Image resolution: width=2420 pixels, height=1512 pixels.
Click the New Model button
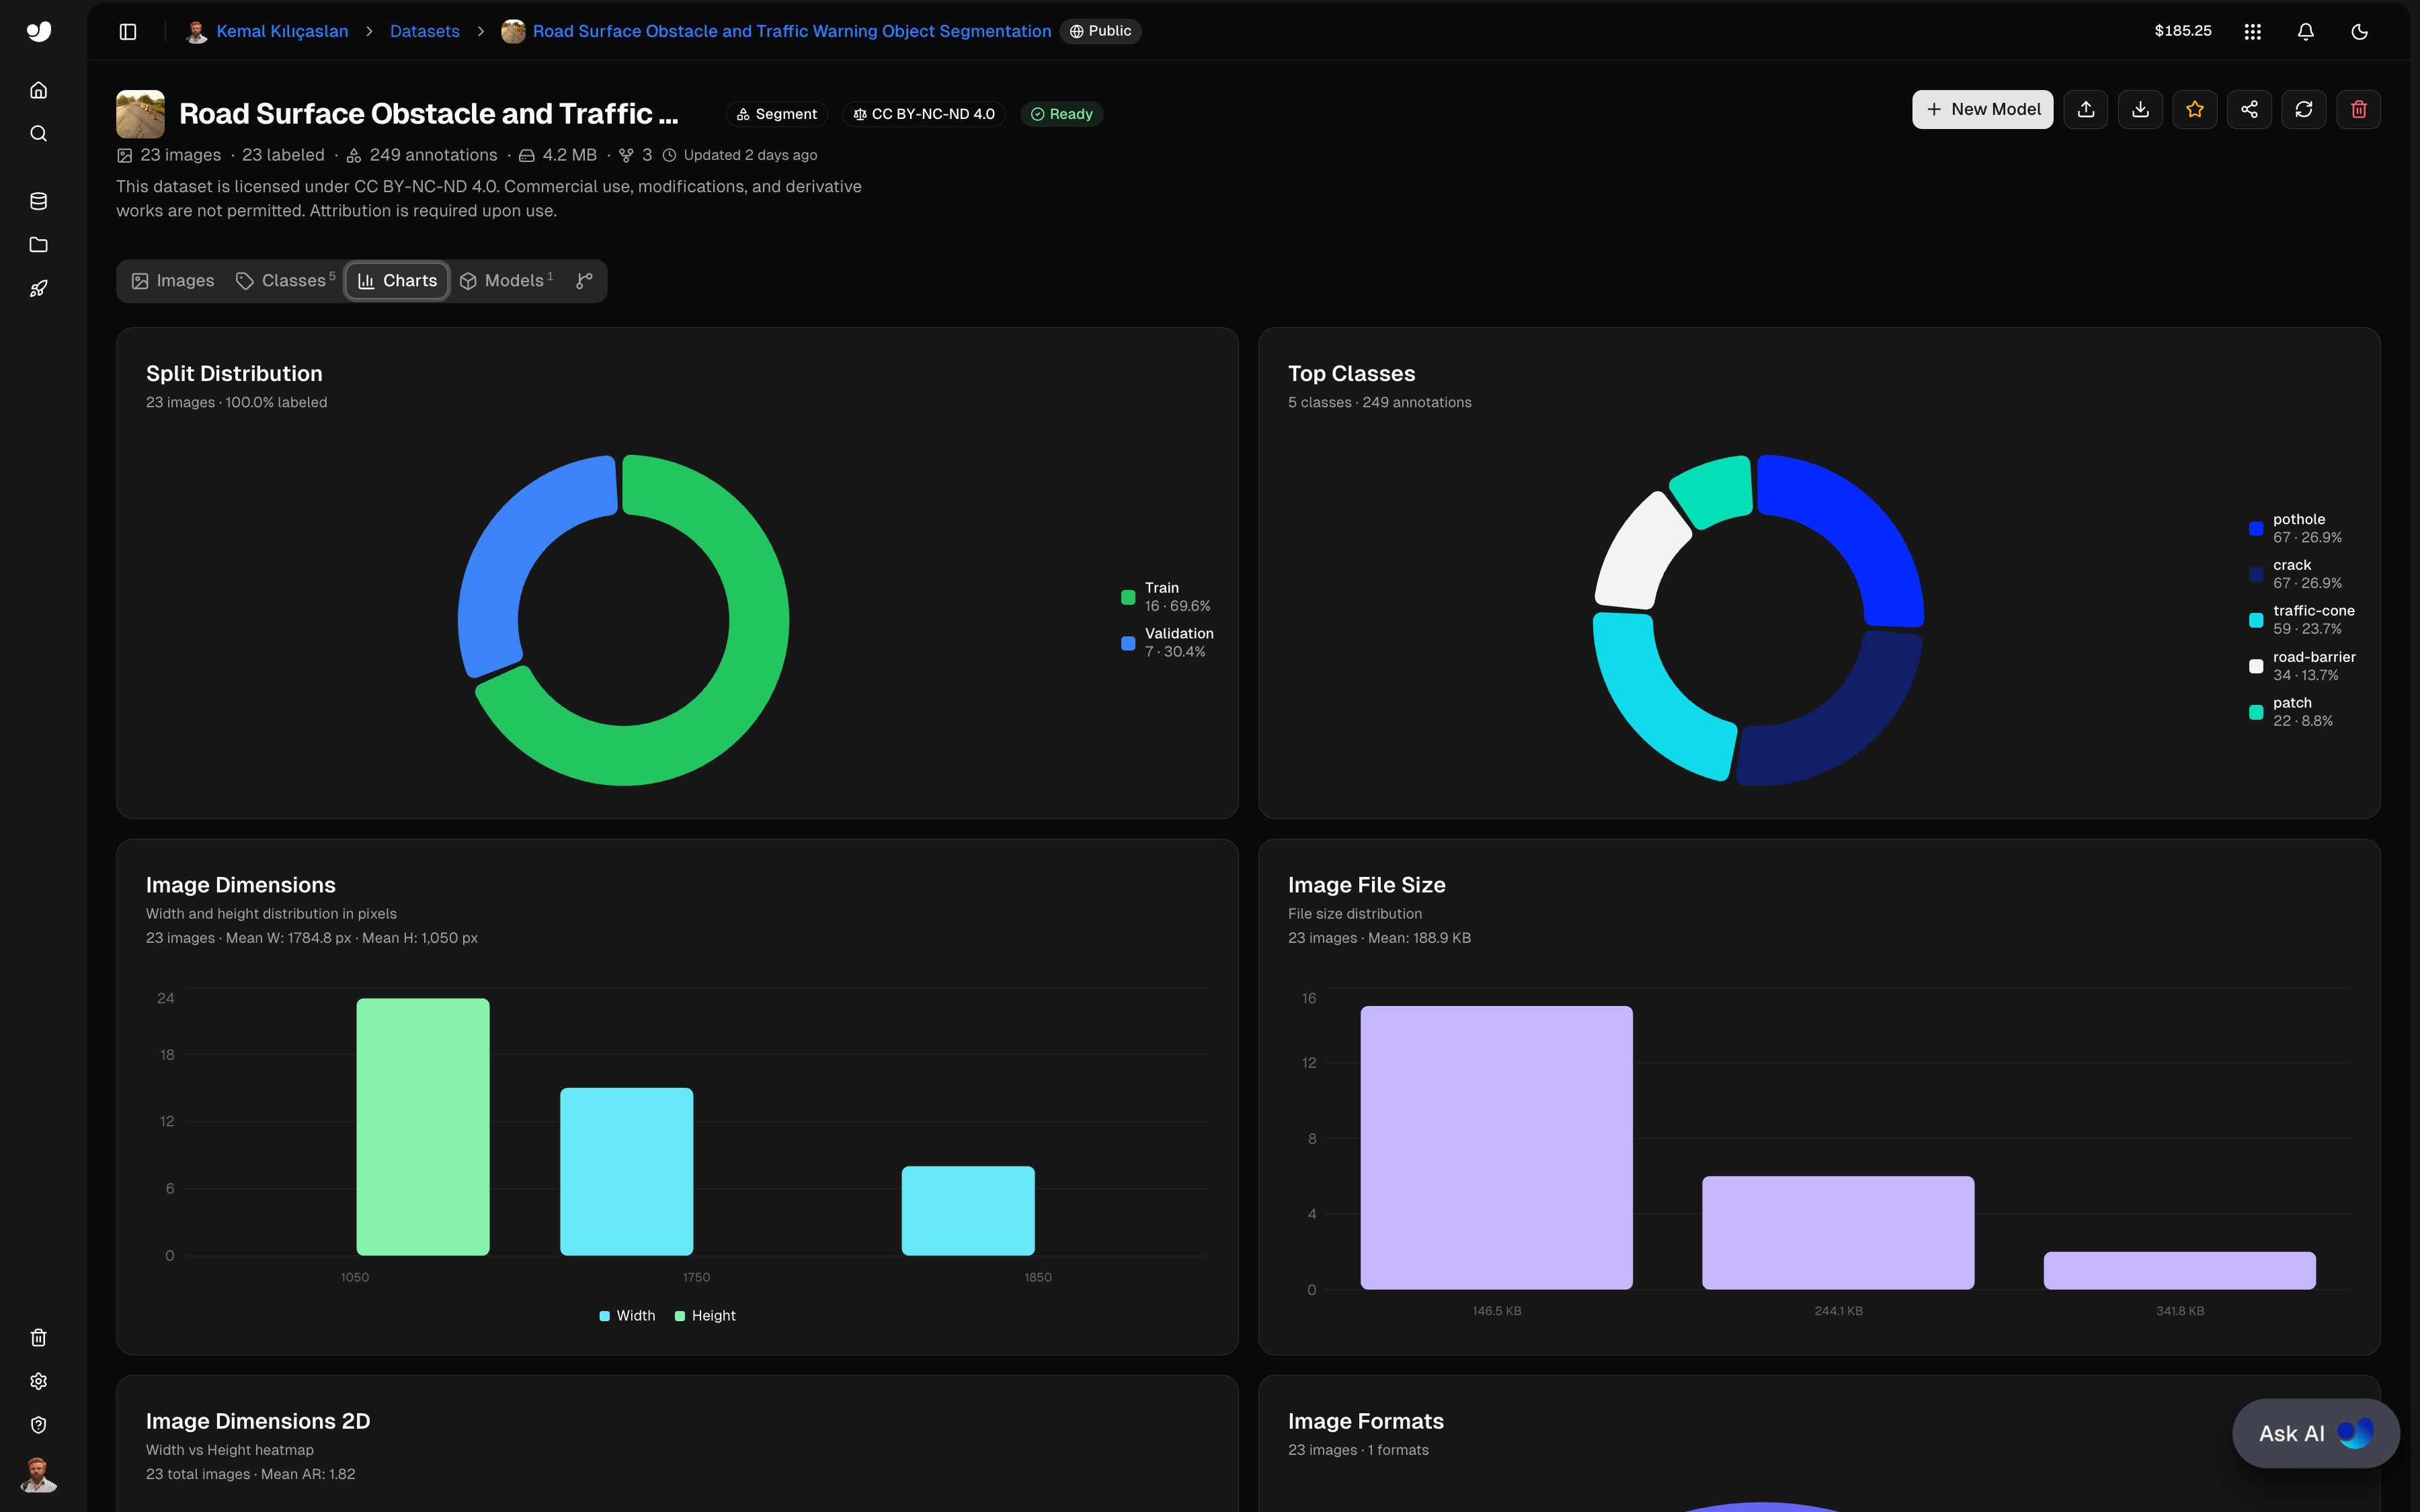[1982, 110]
